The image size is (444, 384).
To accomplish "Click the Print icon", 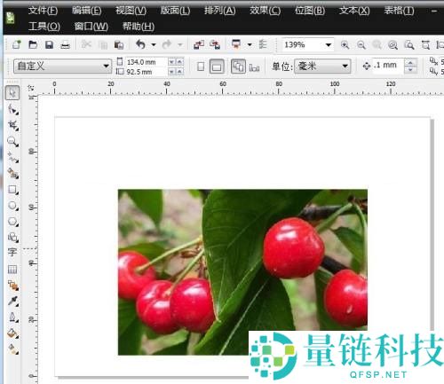I will click(x=65, y=45).
